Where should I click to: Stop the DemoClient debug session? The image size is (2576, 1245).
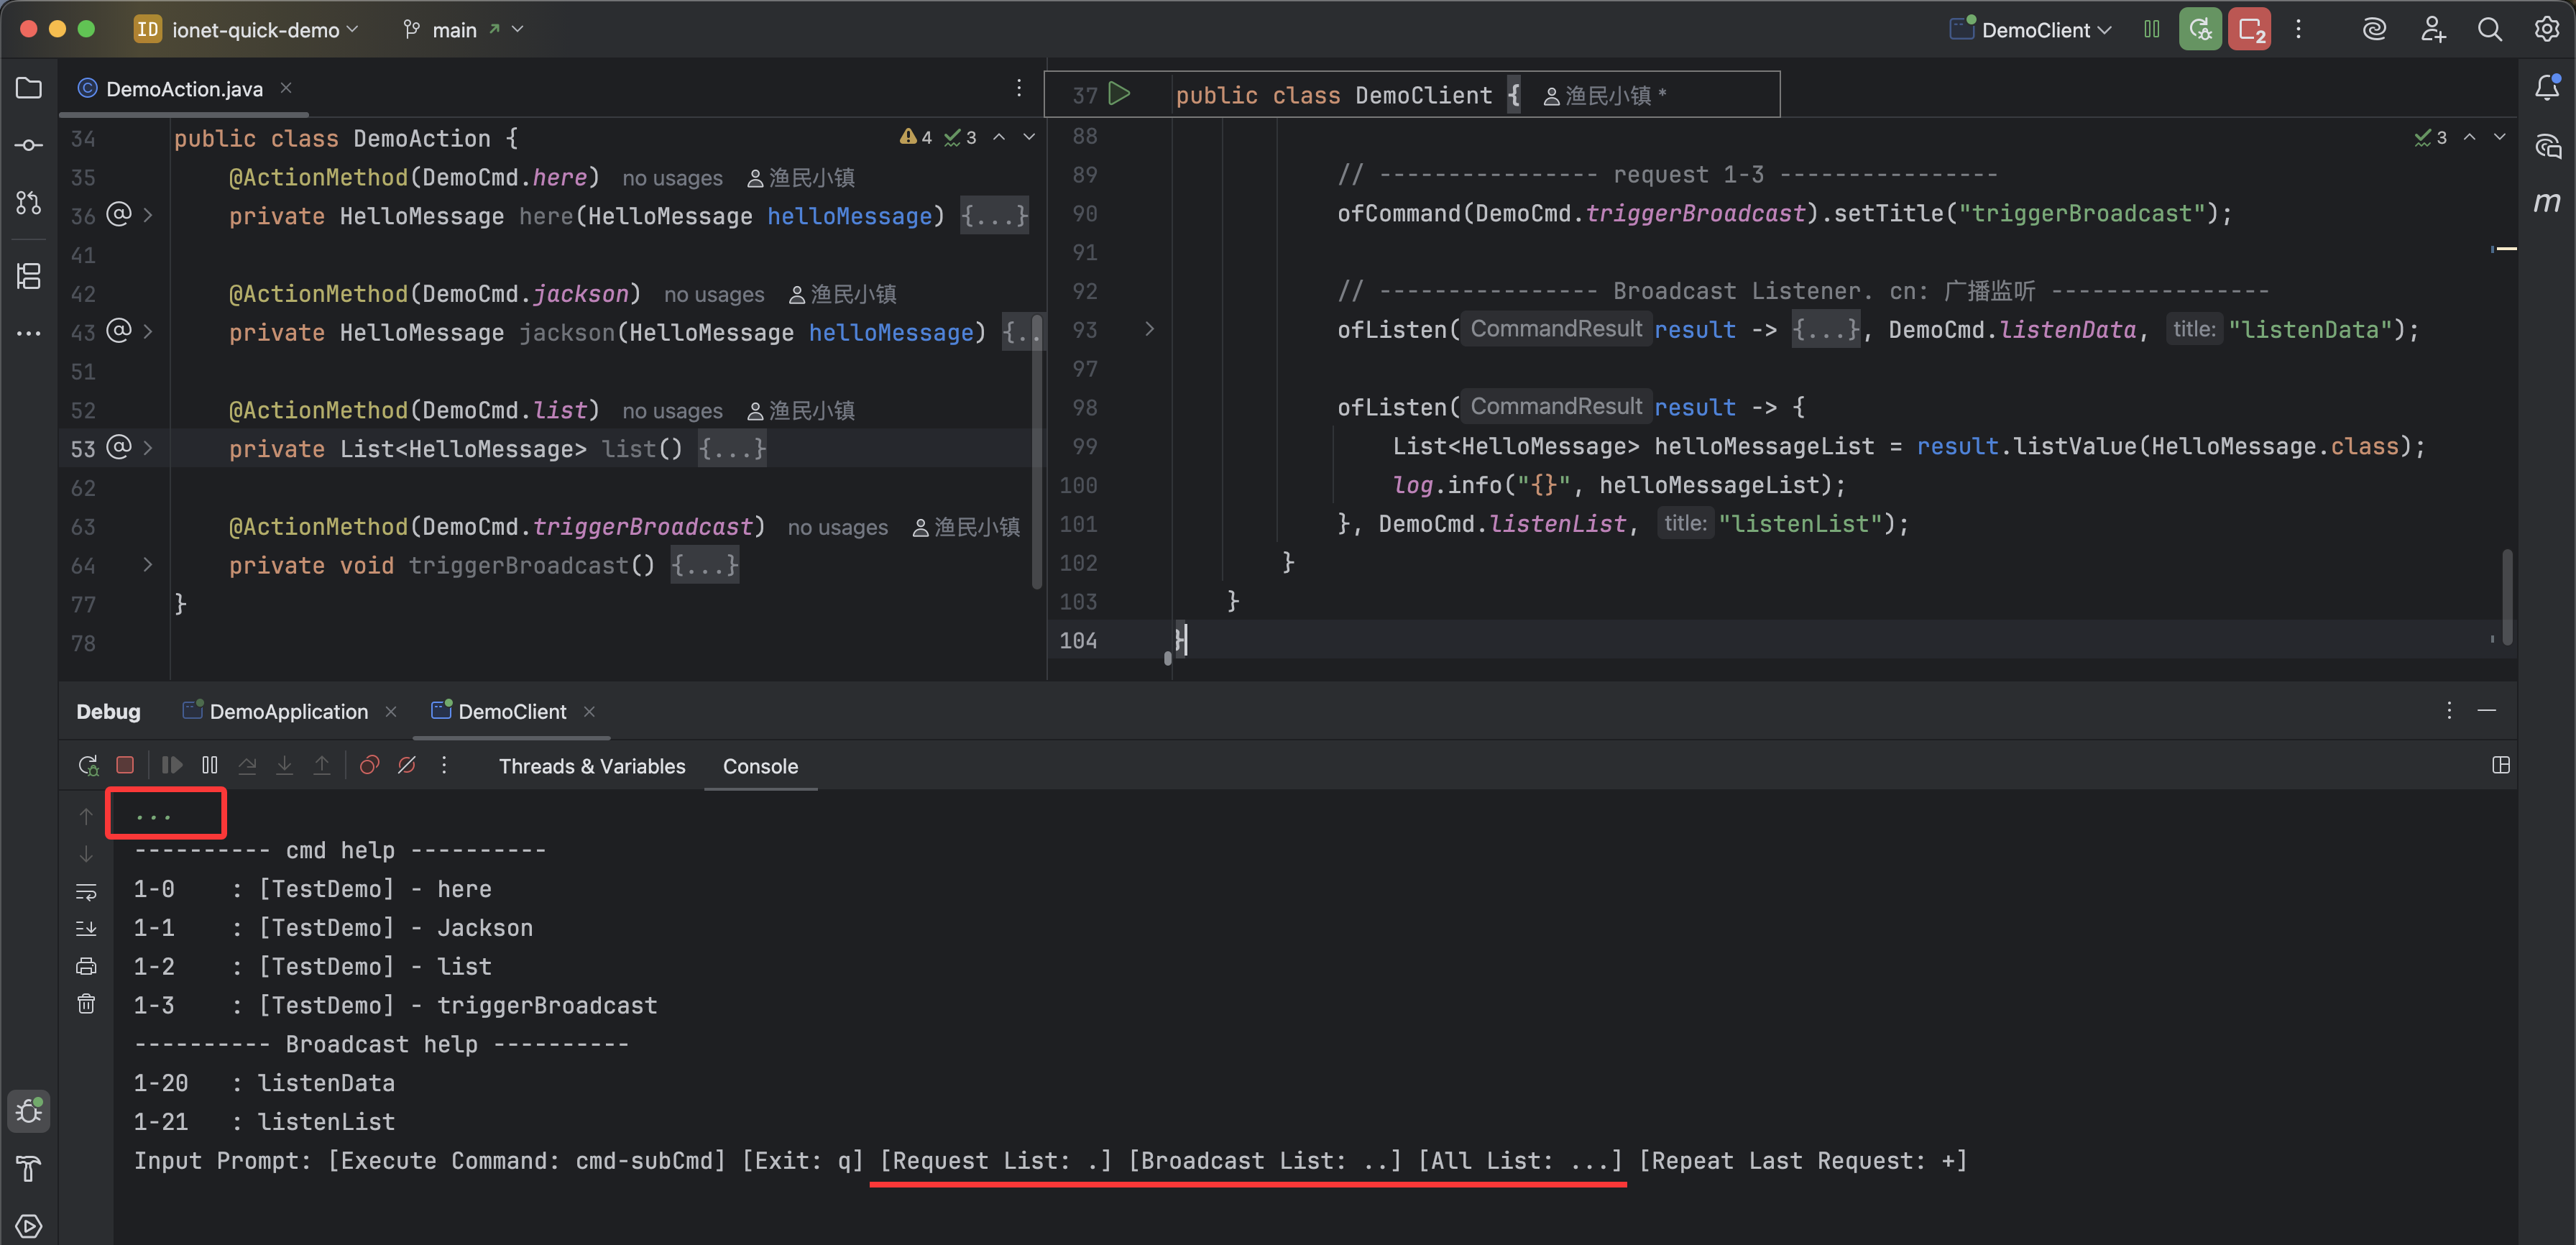125,766
